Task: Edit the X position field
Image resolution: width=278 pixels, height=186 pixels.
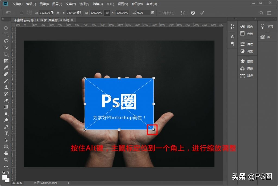Action: [x=46, y=13]
